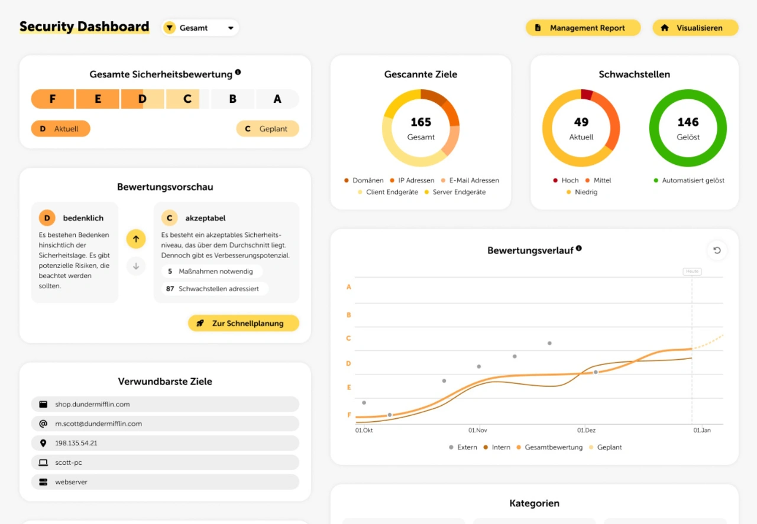Toggle the Extern legend series in chart
The width and height of the screenshot is (757, 524).
[462, 447]
